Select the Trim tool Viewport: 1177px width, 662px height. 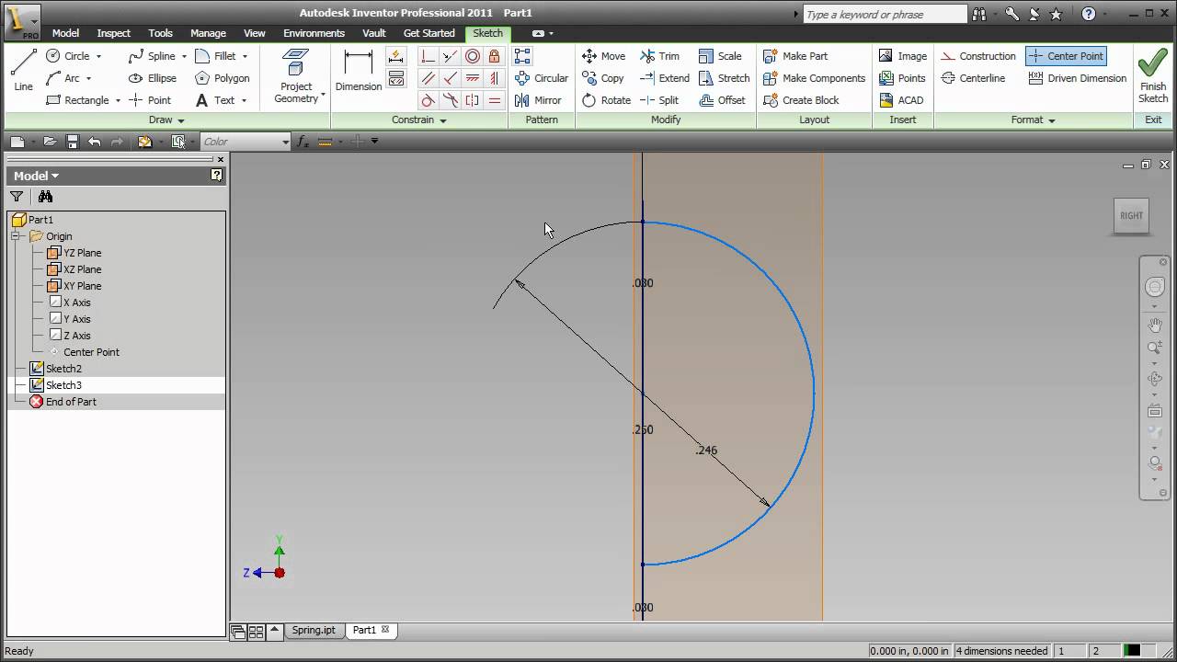pos(659,56)
